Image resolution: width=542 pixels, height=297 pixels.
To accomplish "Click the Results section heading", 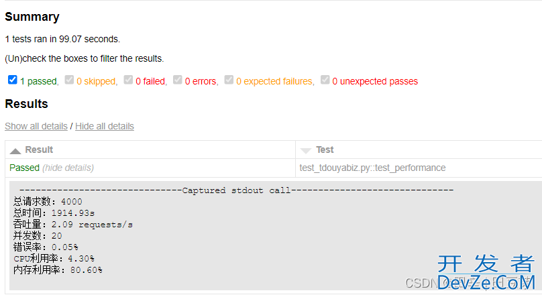I will [x=26, y=104].
